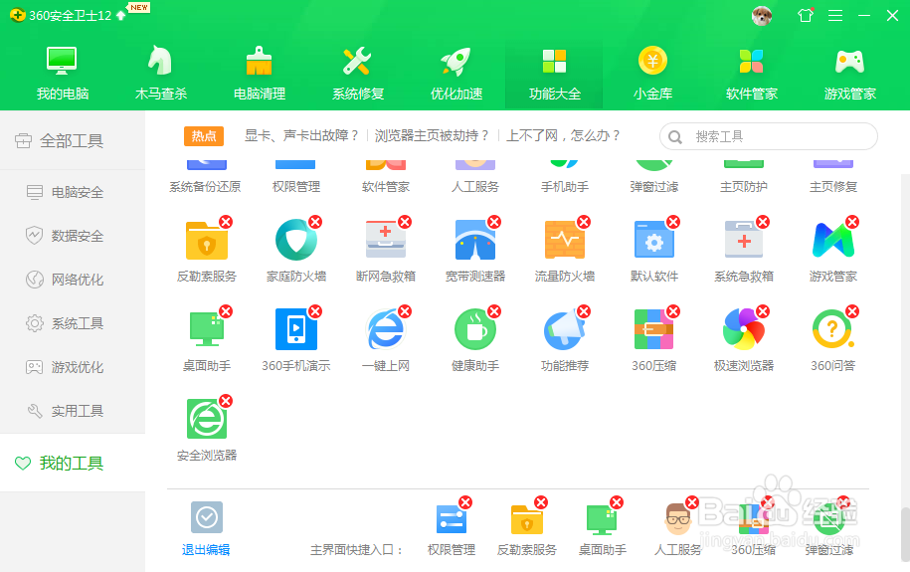Launch the 宽带测速器 tool
This screenshot has width=910, height=572.
[475, 240]
